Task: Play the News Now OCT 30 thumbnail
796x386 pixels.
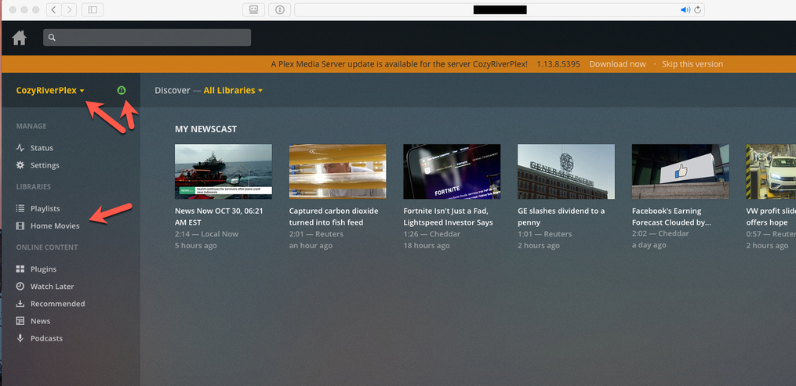Action: pos(224,171)
